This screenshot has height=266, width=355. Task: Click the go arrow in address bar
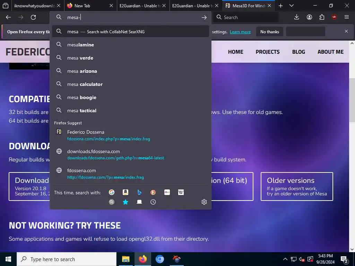click(x=204, y=17)
